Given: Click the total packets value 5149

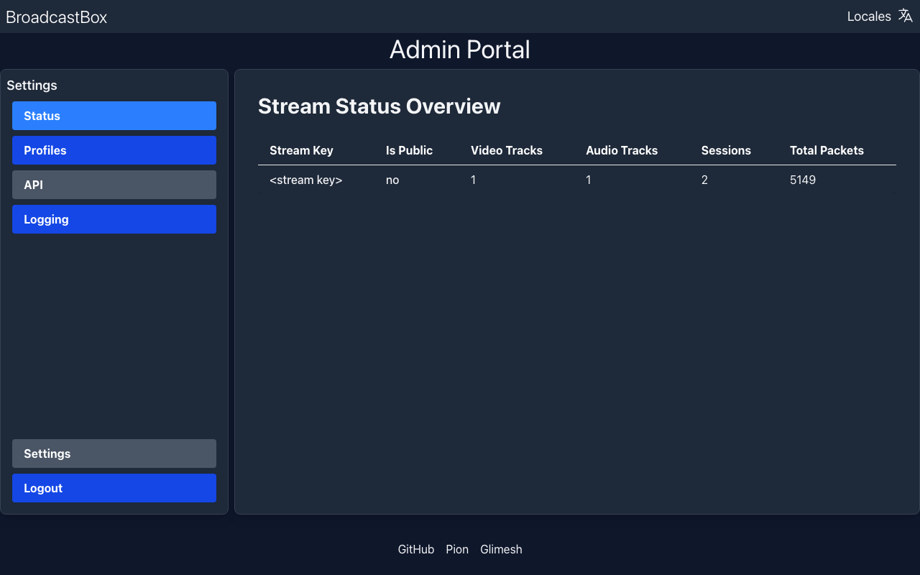Looking at the screenshot, I should [x=803, y=180].
